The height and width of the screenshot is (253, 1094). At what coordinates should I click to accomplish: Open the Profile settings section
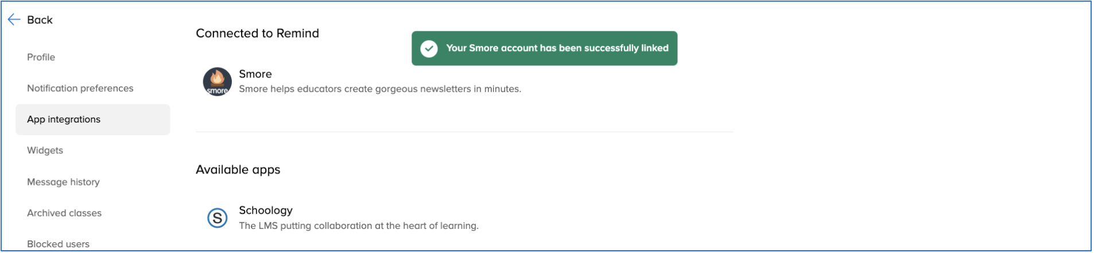(x=41, y=57)
